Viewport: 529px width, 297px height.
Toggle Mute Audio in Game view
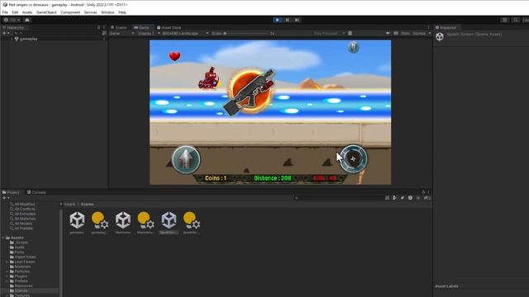tap(388, 33)
